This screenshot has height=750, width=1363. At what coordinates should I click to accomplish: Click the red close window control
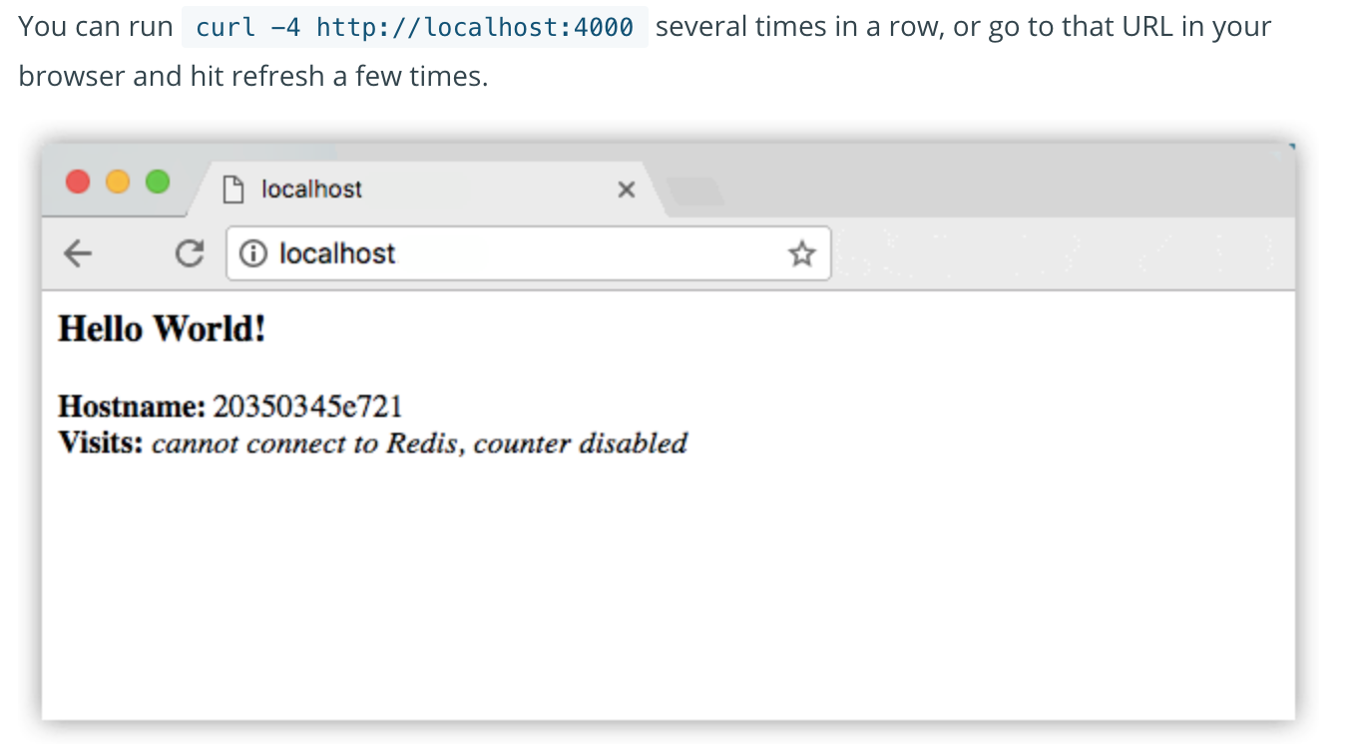pyautogui.click(x=78, y=183)
